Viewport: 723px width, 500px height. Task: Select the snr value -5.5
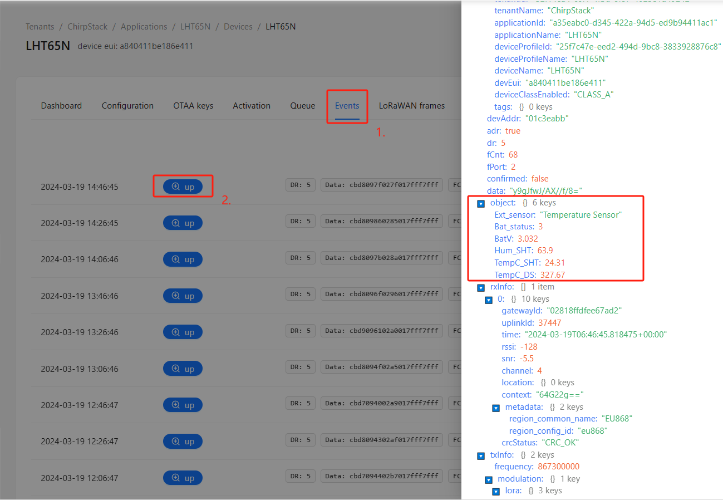pos(528,359)
